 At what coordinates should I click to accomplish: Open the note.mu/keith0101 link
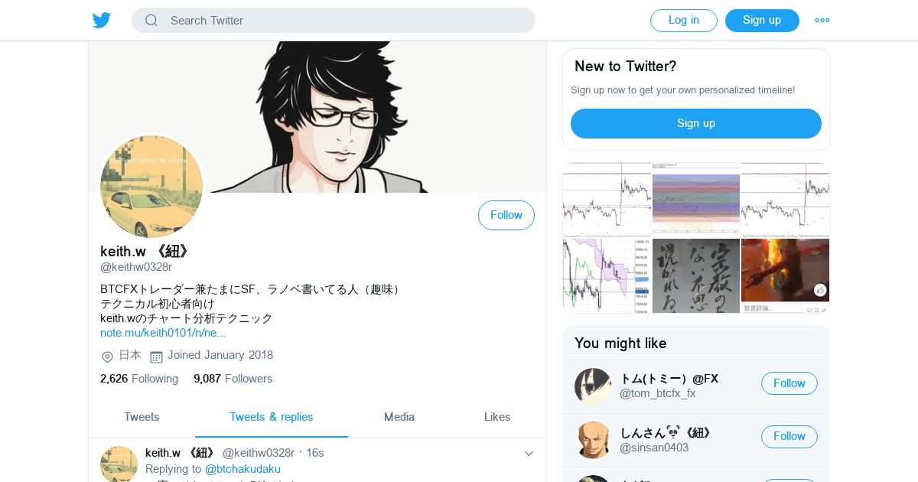[x=163, y=333]
